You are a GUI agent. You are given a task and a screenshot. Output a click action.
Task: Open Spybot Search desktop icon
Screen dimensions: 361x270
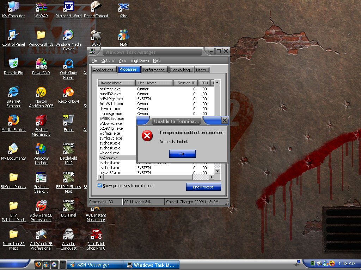41,182
